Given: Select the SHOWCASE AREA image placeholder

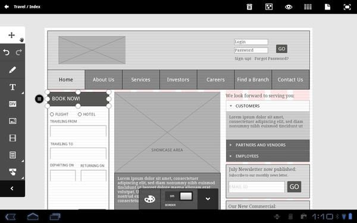Looking at the screenshot, I should coord(167,133).
